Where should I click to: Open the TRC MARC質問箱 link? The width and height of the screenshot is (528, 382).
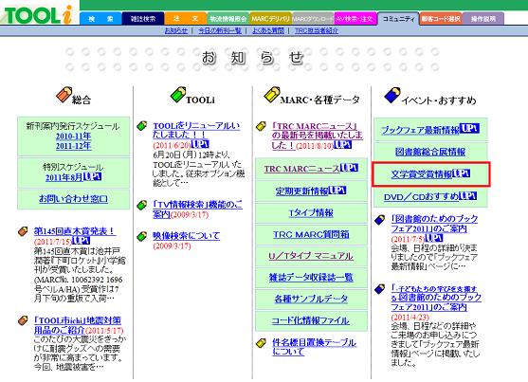point(311,234)
